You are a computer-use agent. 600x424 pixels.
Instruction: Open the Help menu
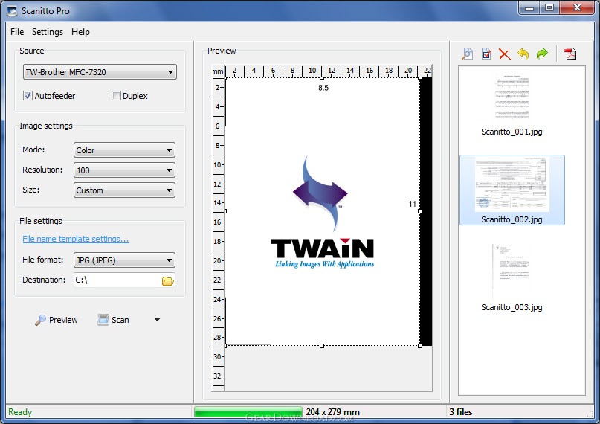coord(80,32)
